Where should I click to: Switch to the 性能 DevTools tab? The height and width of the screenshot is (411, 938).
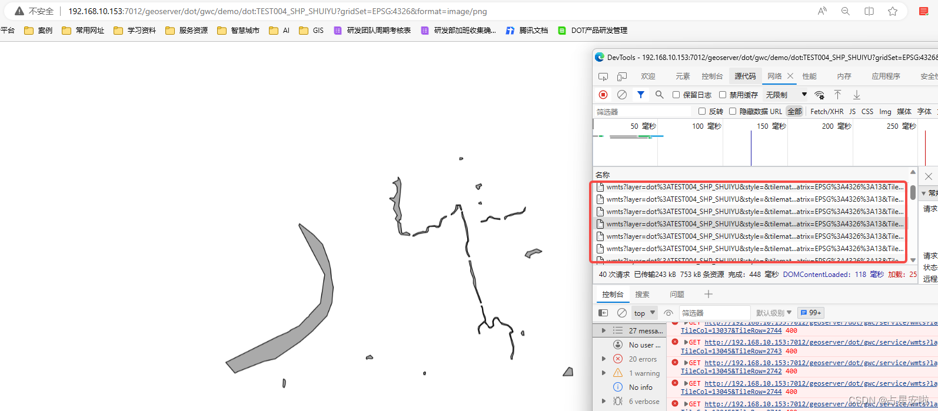tap(810, 76)
